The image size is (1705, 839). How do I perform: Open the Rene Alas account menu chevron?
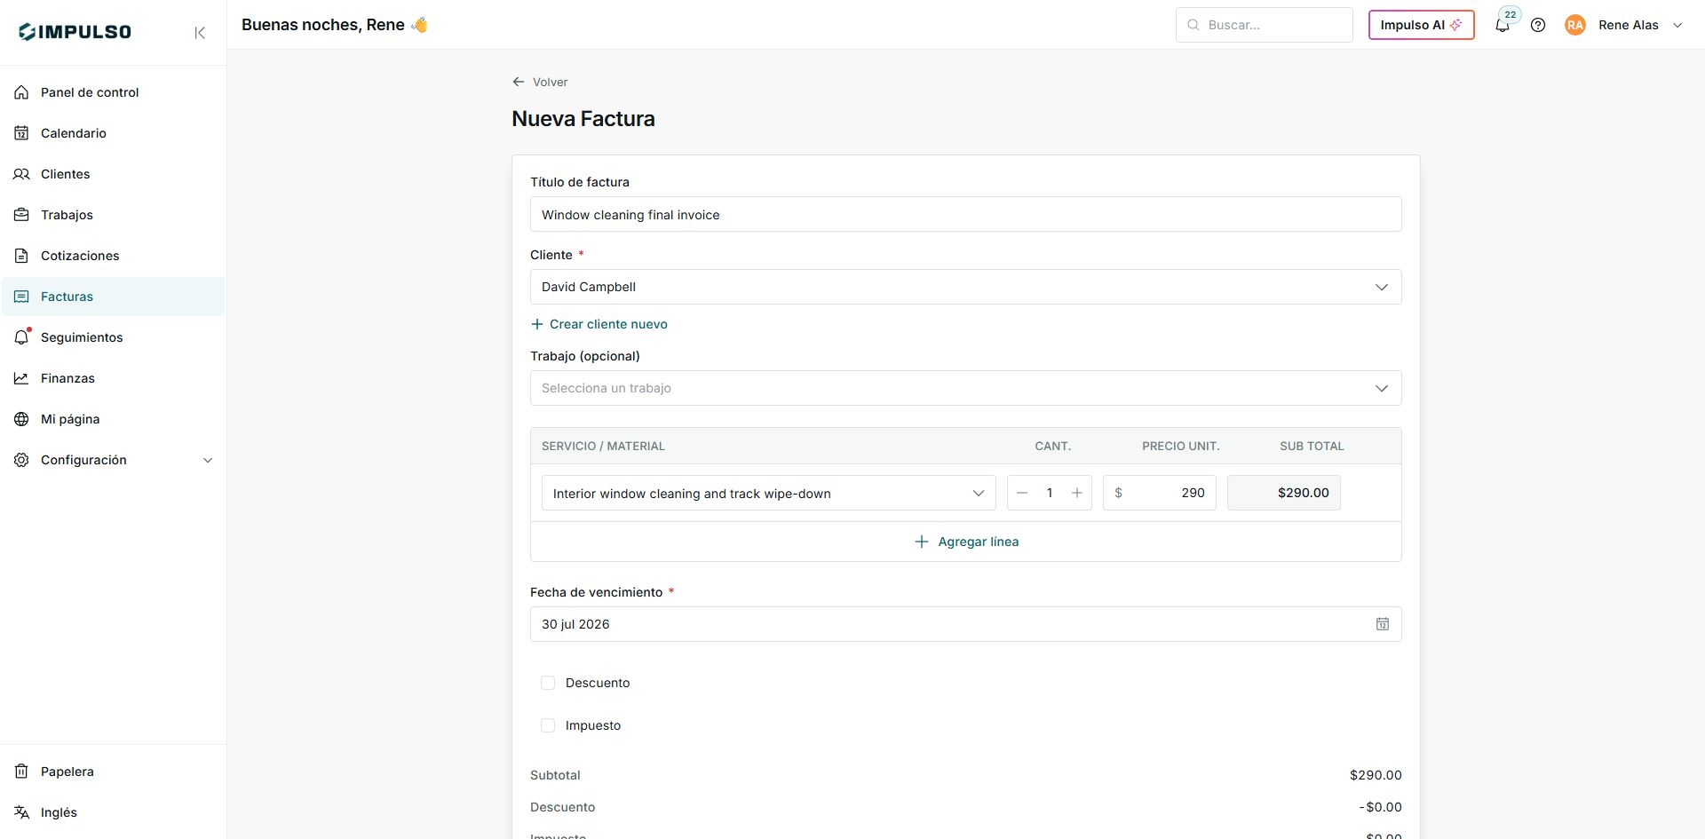pos(1677,25)
